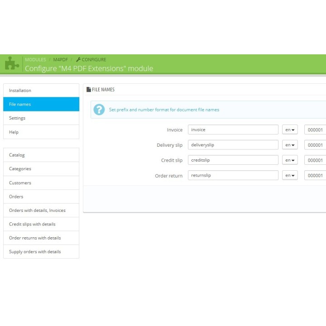326x326 pixels.
Task: Expand the Credit slip language dropdown
Action: [290, 160]
